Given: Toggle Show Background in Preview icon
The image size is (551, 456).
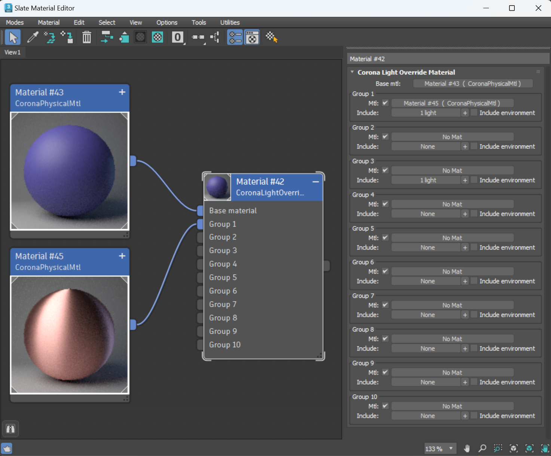Looking at the screenshot, I should pos(157,37).
